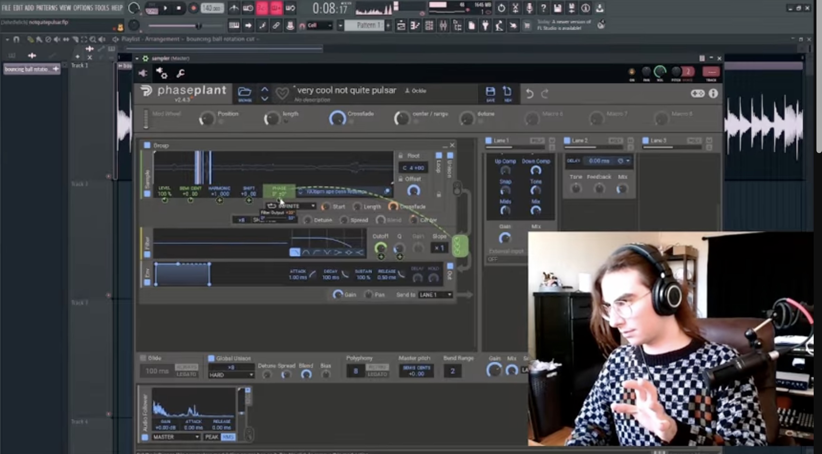Screen dimensions: 822x454
Task: Expand the HARD unison mode dropdown
Action: 231,375
